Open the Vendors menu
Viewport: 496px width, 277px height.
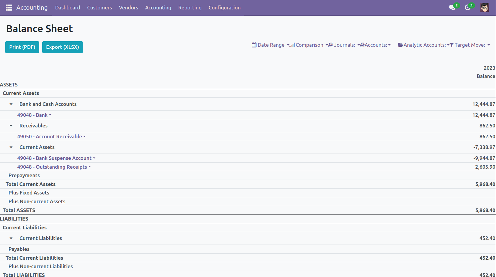pos(128,8)
